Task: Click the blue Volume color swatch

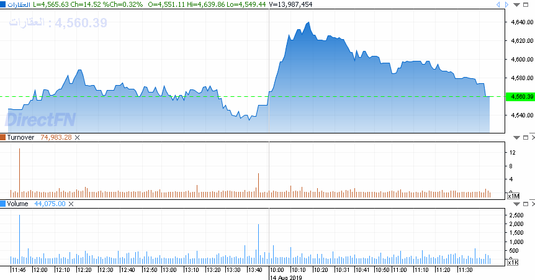Action: click(x=3, y=204)
